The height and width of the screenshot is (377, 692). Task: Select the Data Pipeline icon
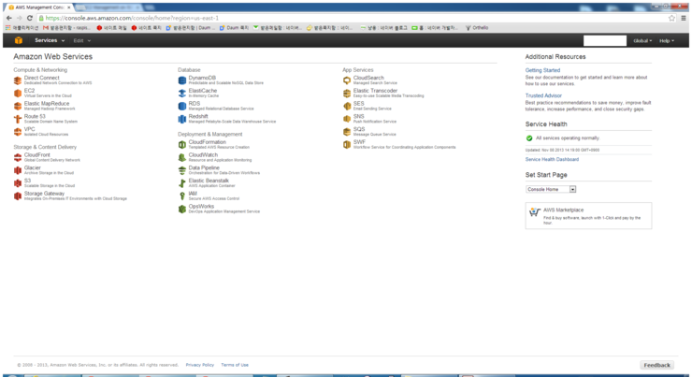click(x=181, y=170)
